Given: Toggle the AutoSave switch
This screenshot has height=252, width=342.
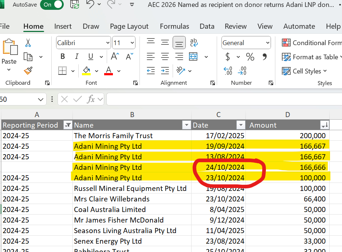Looking at the screenshot, I should 51,5.
